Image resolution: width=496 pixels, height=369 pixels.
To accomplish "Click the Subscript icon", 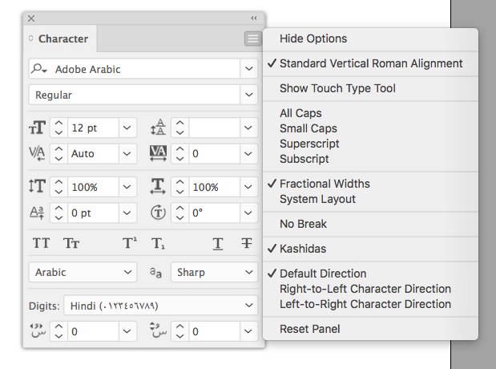I will (x=159, y=244).
